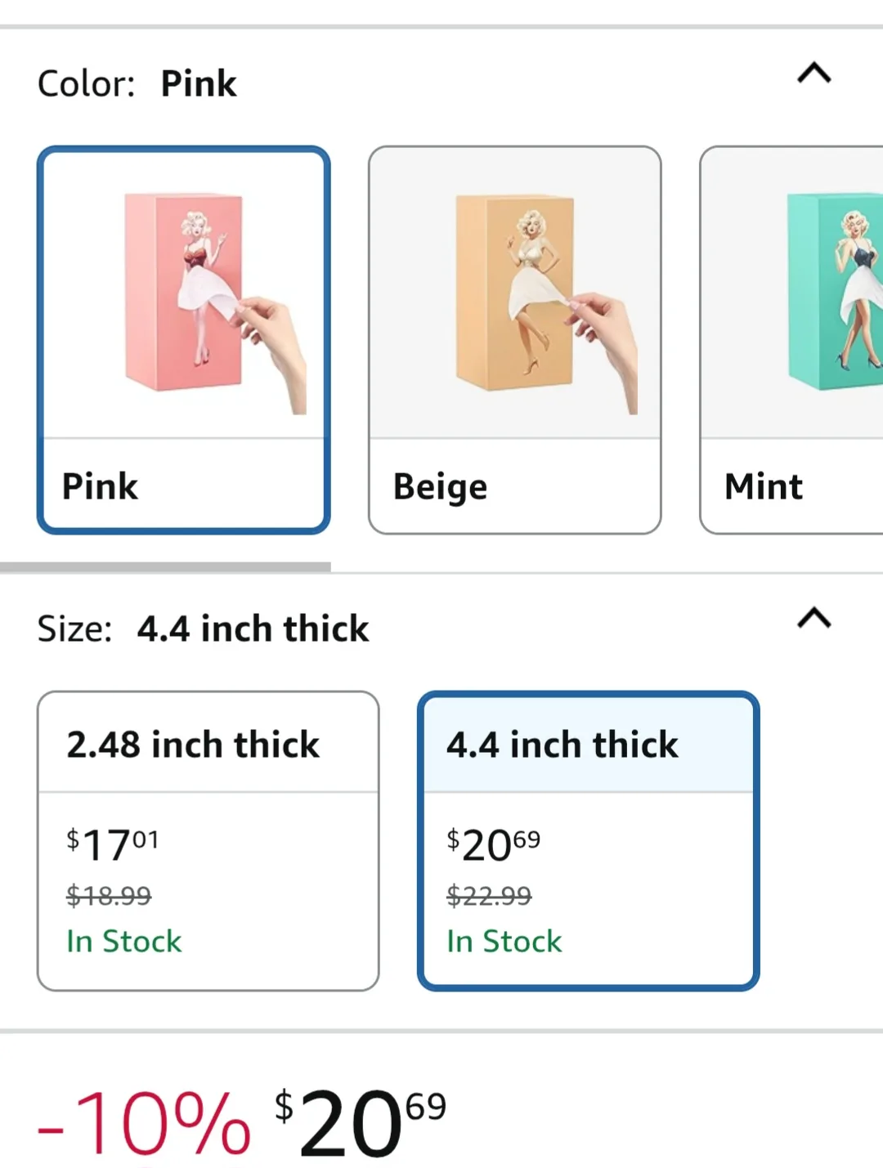Tap the Mint color label
Image resolution: width=883 pixels, height=1168 pixels.
tap(764, 486)
